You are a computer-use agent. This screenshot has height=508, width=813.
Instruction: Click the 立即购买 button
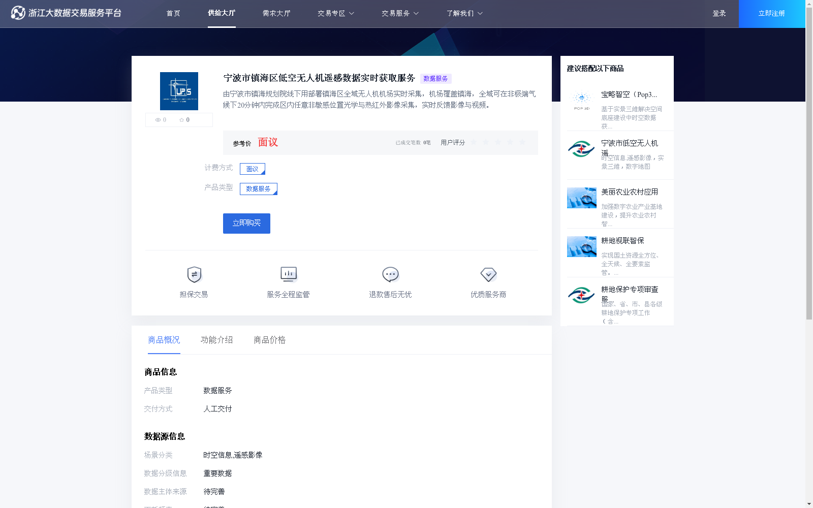point(246,224)
